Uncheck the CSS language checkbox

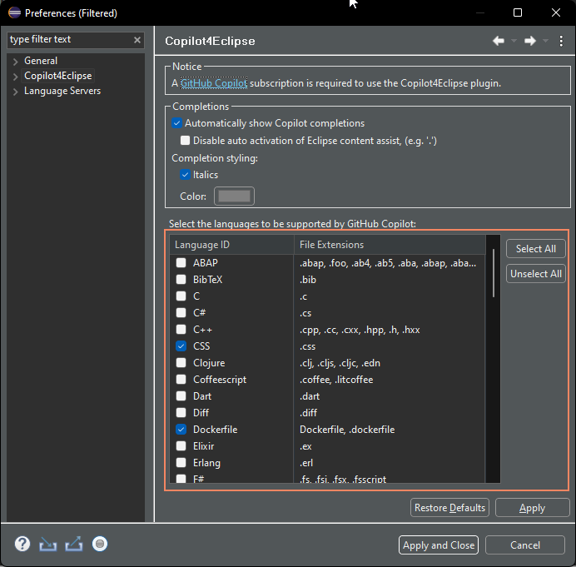pyautogui.click(x=181, y=346)
